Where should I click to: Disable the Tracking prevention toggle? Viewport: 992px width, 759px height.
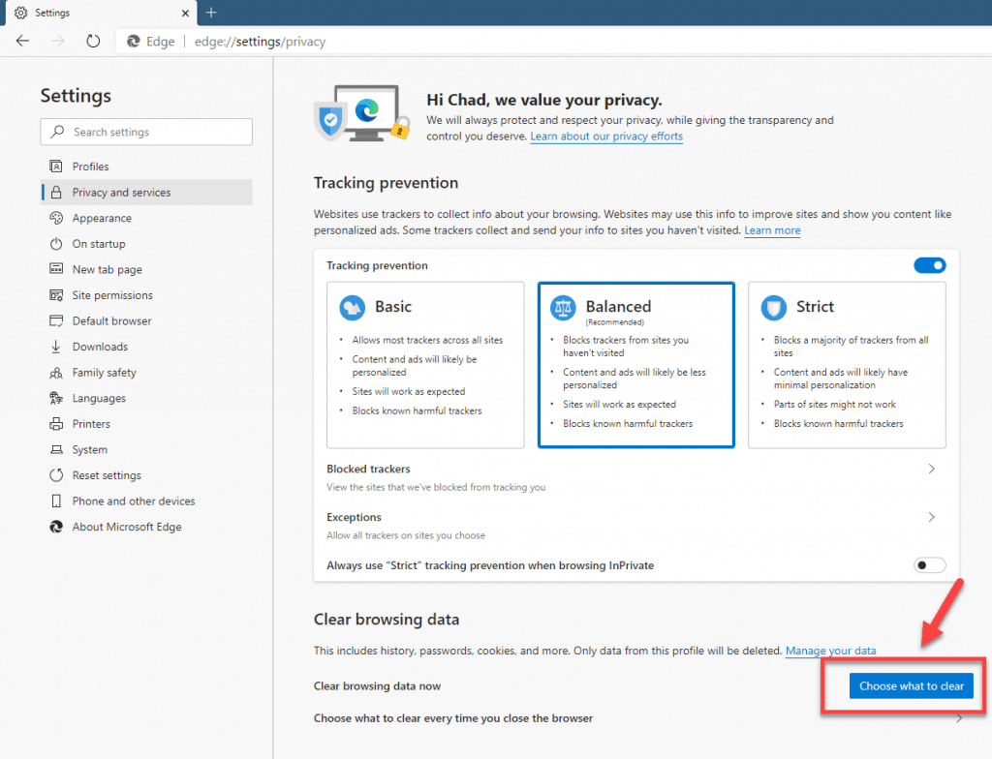click(x=929, y=264)
